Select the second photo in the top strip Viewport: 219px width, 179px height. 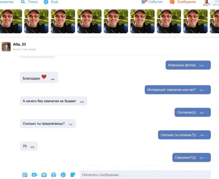point(36,21)
